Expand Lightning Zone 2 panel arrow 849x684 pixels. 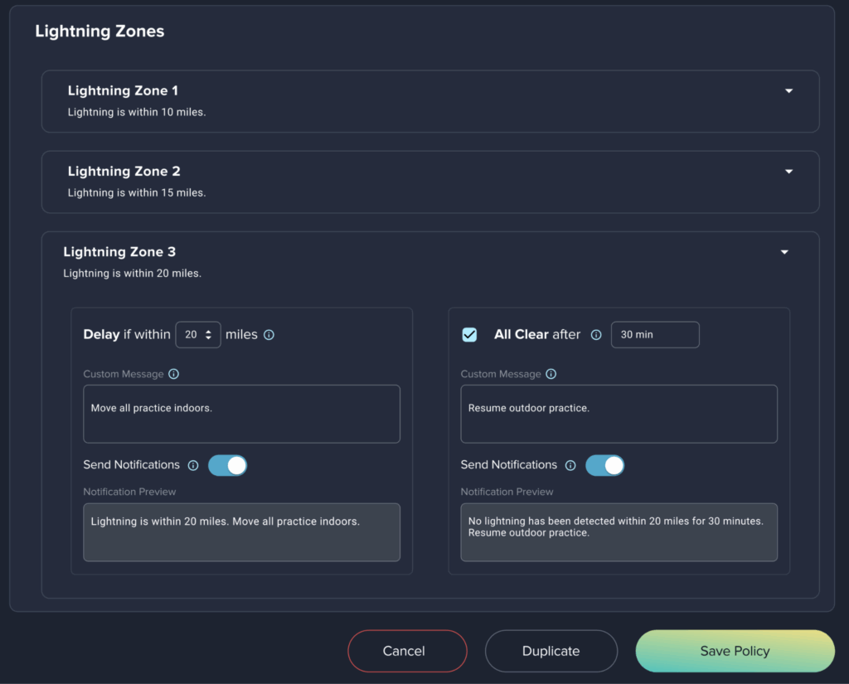pyautogui.click(x=788, y=172)
